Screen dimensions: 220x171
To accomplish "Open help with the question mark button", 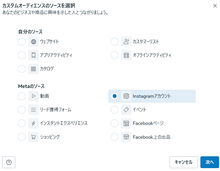I will (x=9, y=162).
